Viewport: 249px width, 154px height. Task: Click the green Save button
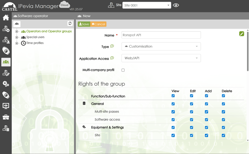click(x=84, y=24)
